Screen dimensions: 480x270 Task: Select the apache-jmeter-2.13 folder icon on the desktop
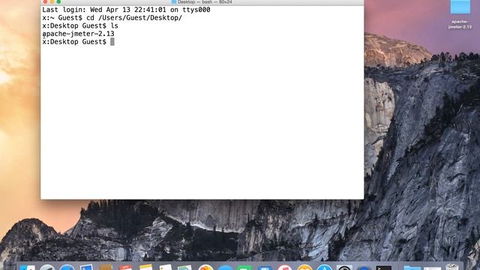pos(460,7)
